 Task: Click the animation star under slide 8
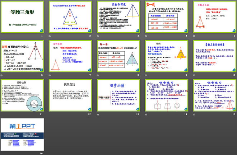98,75
